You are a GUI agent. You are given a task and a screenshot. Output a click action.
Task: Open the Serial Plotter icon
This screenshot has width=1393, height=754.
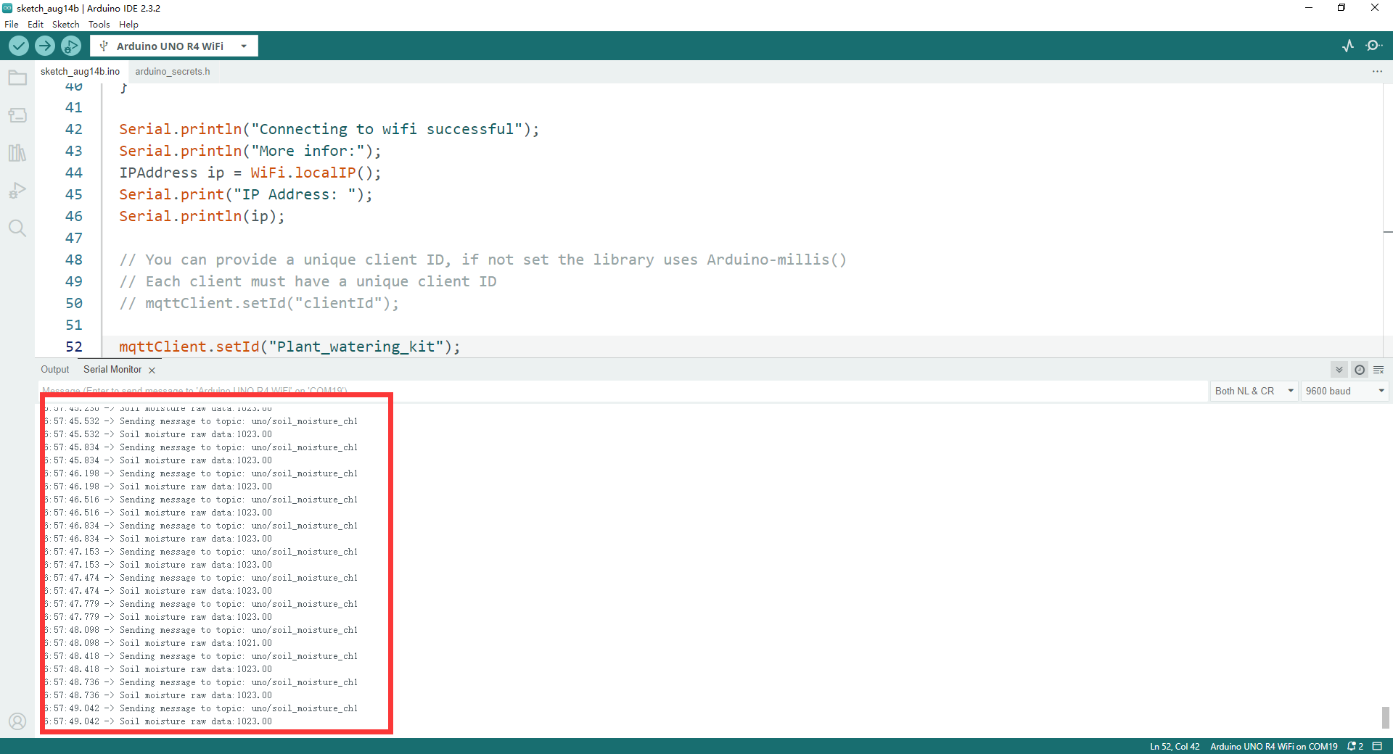point(1348,46)
